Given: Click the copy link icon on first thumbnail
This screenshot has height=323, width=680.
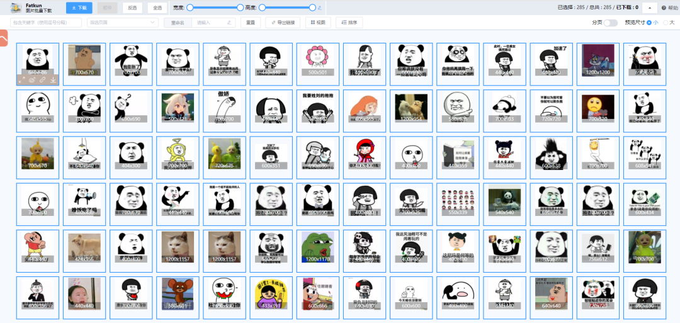Looking at the screenshot, I should 42,80.
